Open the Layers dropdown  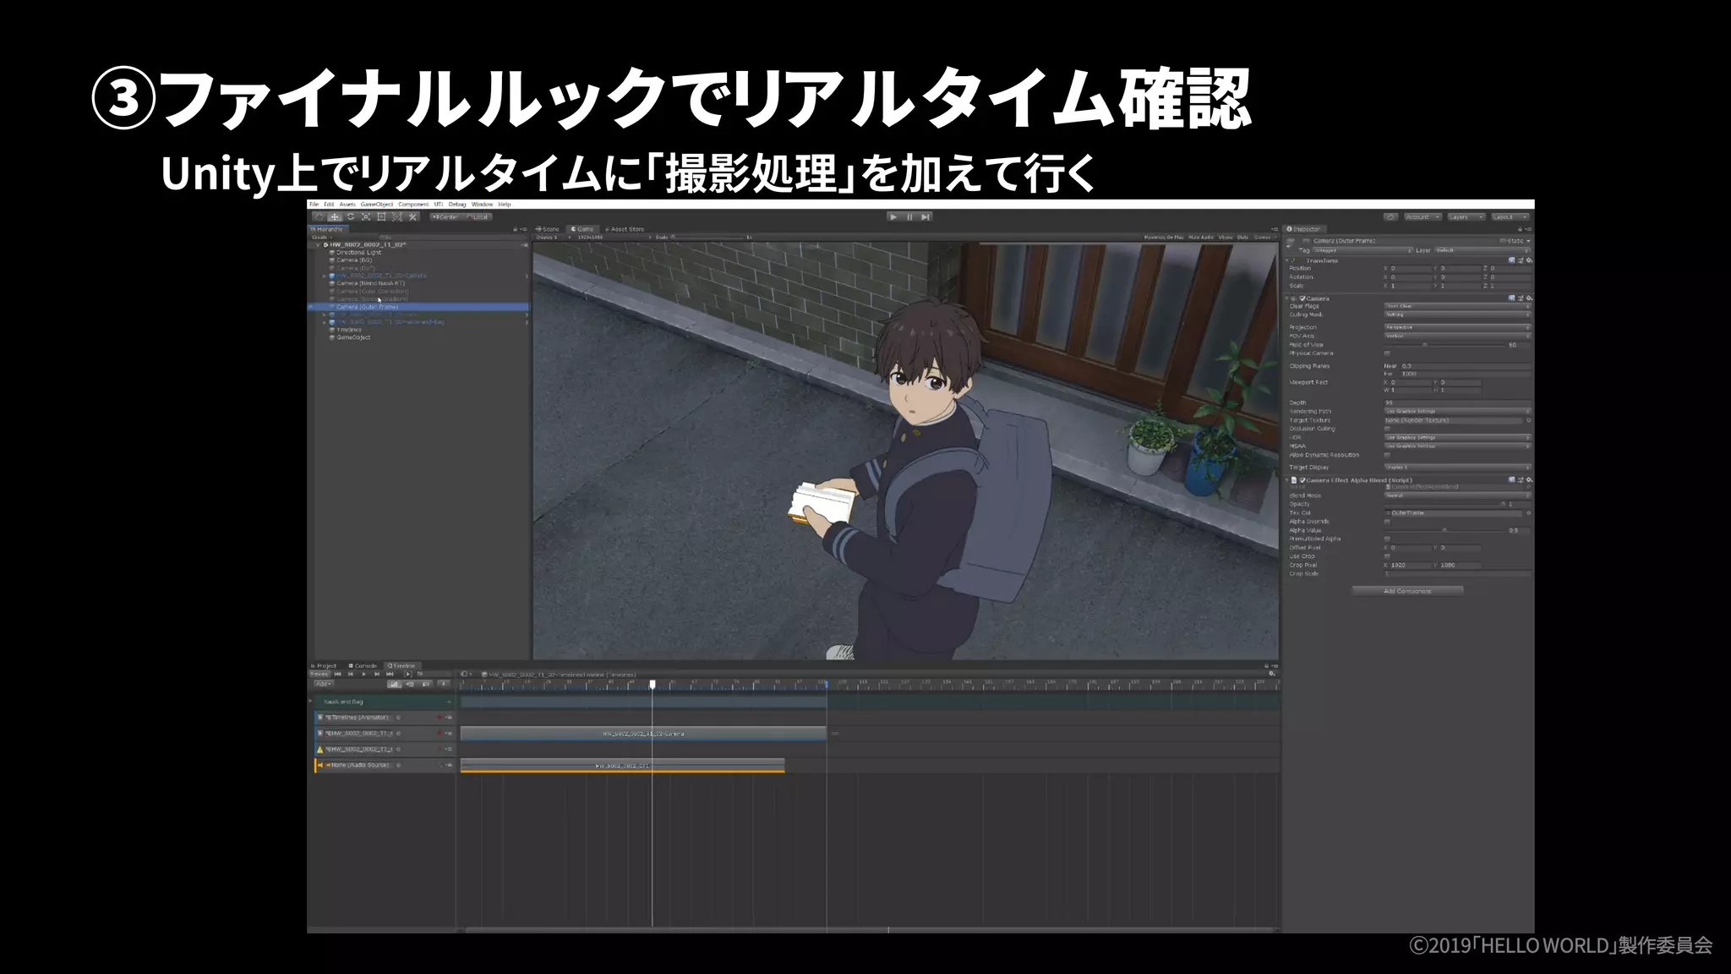[x=1466, y=217]
